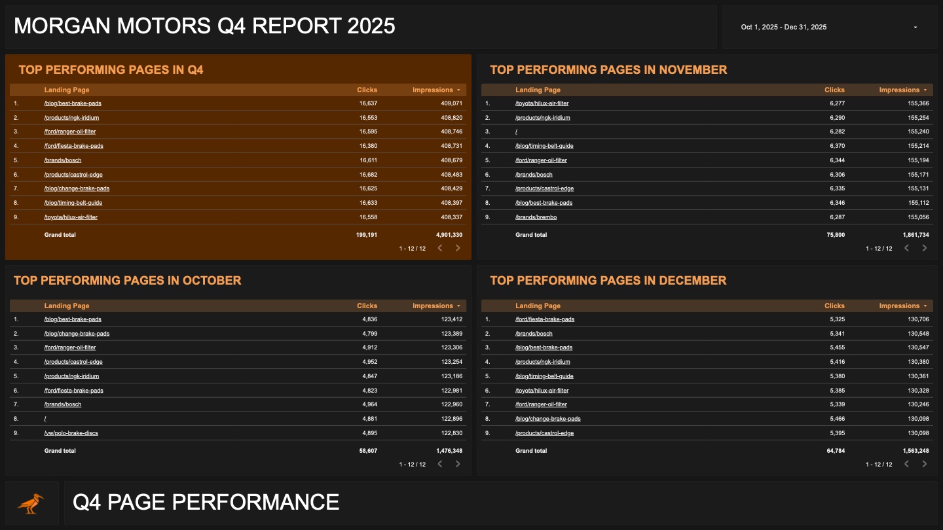Open /products/castrol-edge link in Q4 table

73,175
